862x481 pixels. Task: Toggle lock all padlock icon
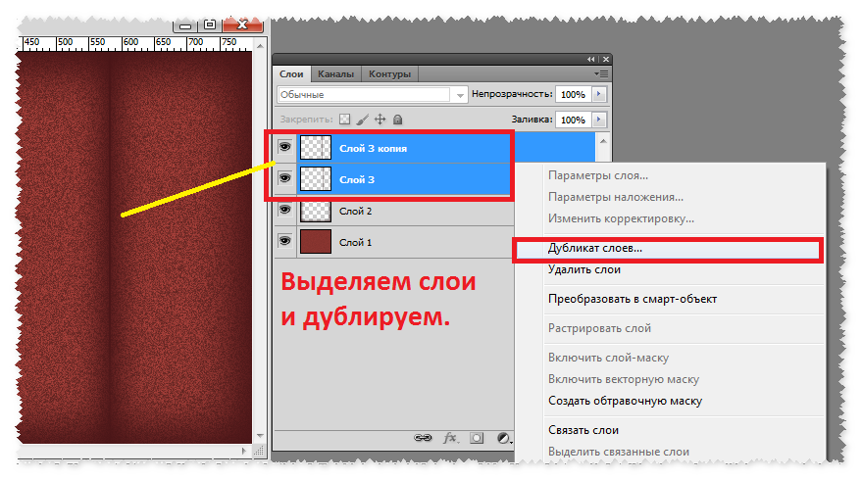pos(397,120)
